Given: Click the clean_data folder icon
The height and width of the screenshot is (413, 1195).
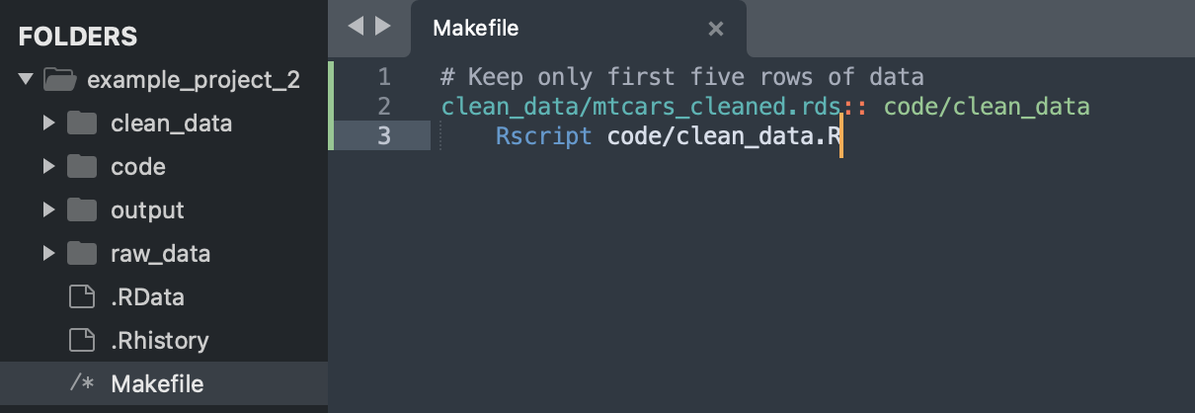Looking at the screenshot, I should click(x=82, y=124).
